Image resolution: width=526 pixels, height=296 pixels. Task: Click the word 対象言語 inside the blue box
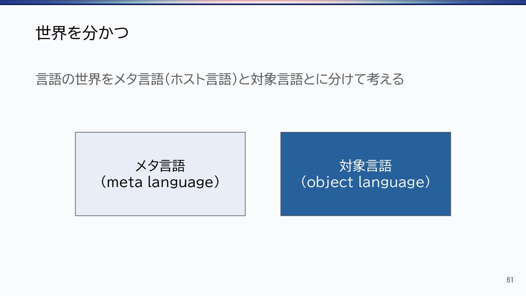(x=365, y=166)
